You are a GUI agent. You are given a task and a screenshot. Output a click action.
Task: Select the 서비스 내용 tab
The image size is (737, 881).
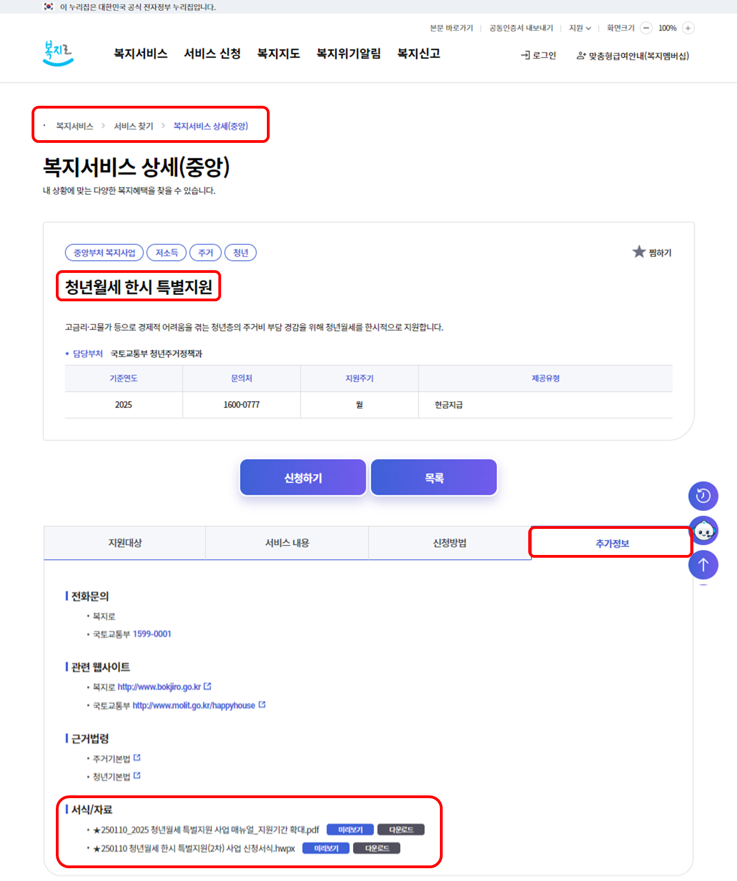(287, 543)
